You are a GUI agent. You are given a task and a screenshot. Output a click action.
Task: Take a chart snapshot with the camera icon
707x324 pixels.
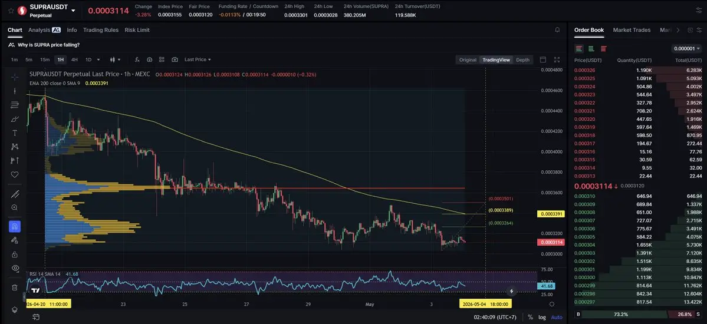(175, 59)
